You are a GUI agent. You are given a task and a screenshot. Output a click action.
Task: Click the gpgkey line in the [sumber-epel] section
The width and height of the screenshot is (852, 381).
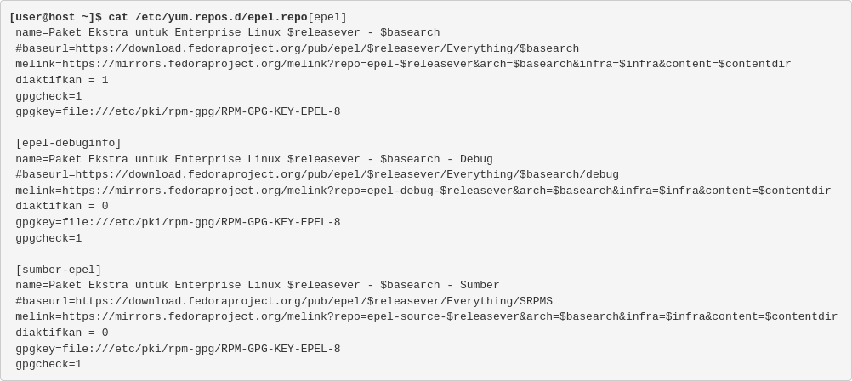[x=178, y=349]
